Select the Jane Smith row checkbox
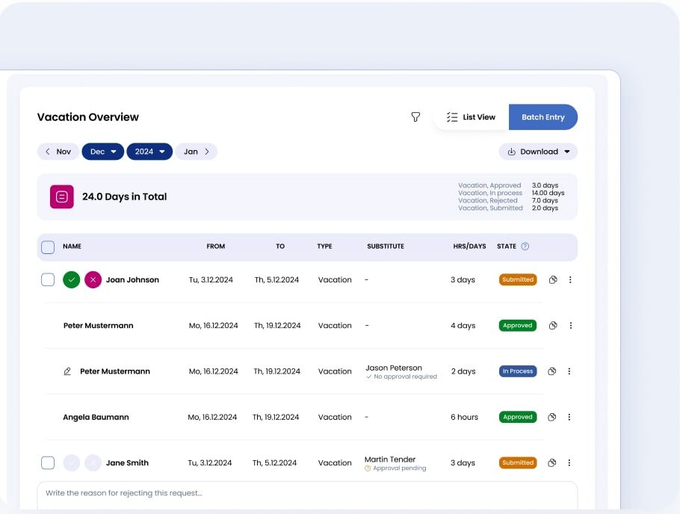The image size is (680, 514). click(48, 462)
